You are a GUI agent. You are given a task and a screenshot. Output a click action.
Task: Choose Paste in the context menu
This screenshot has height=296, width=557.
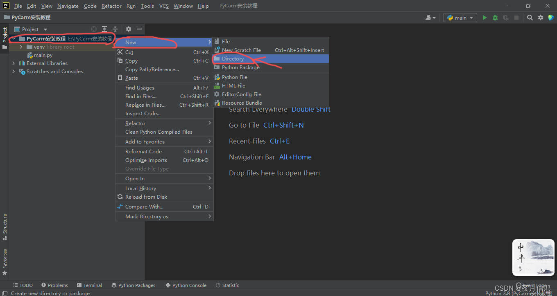tap(164, 78)
